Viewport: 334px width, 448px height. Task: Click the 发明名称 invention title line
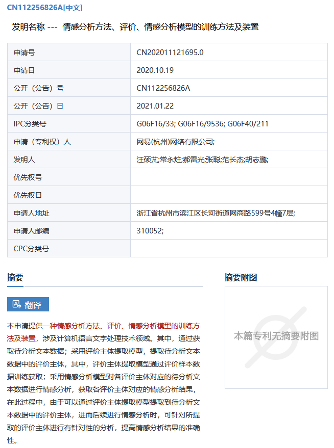135,27
